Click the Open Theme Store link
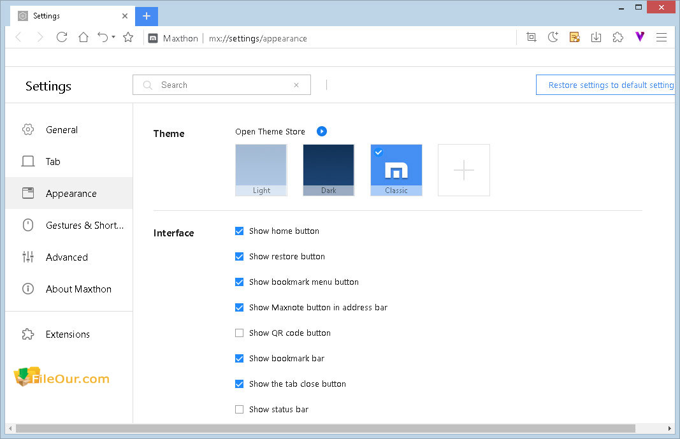680x439 pixels. tap(270, 131)
